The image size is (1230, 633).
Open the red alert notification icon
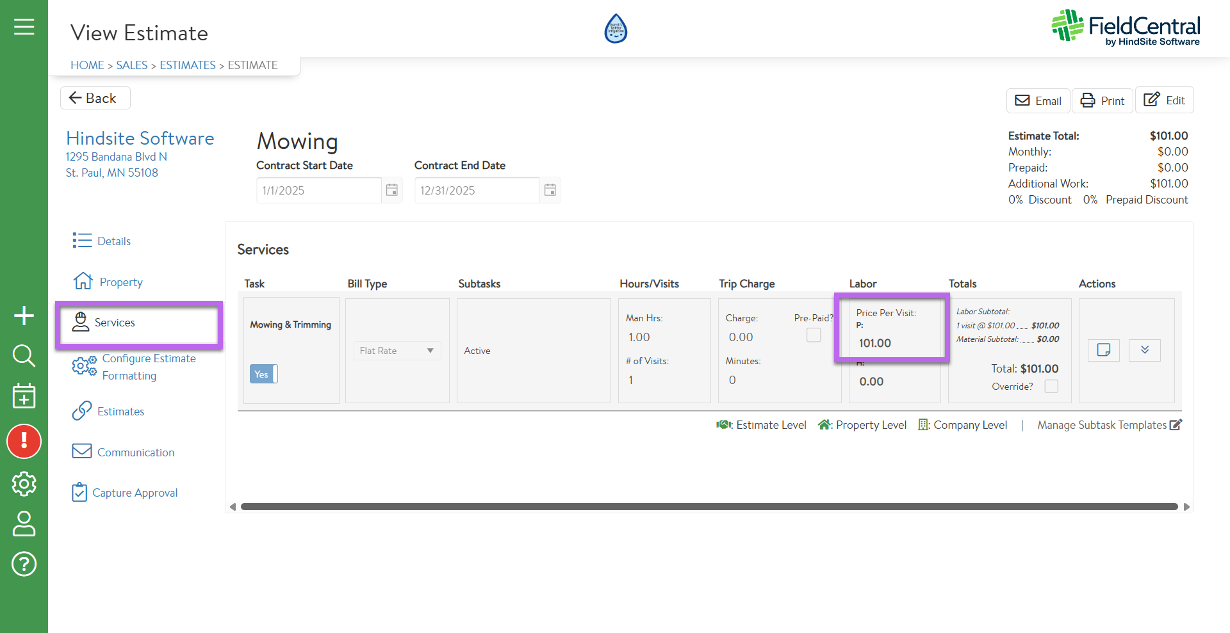point(24,442)
